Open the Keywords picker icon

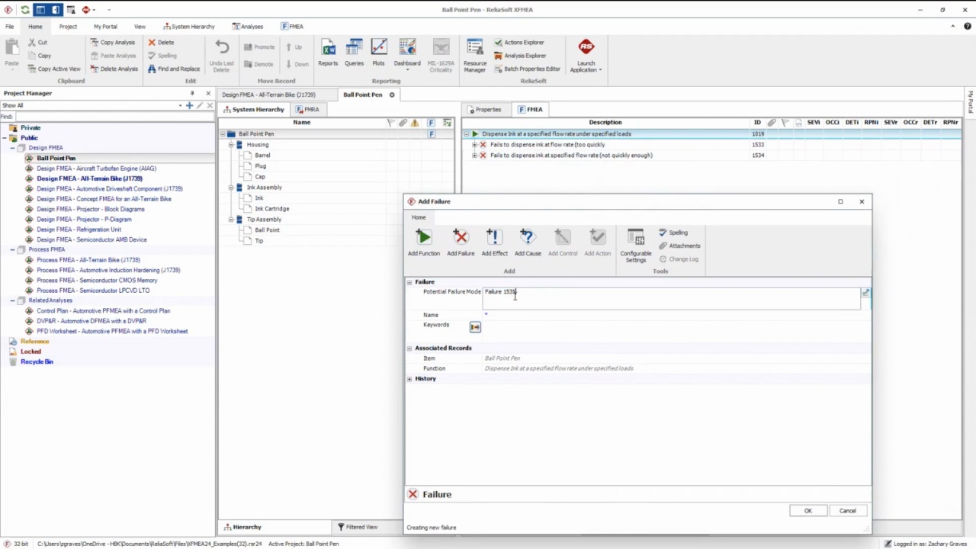(x=475, y=327)
